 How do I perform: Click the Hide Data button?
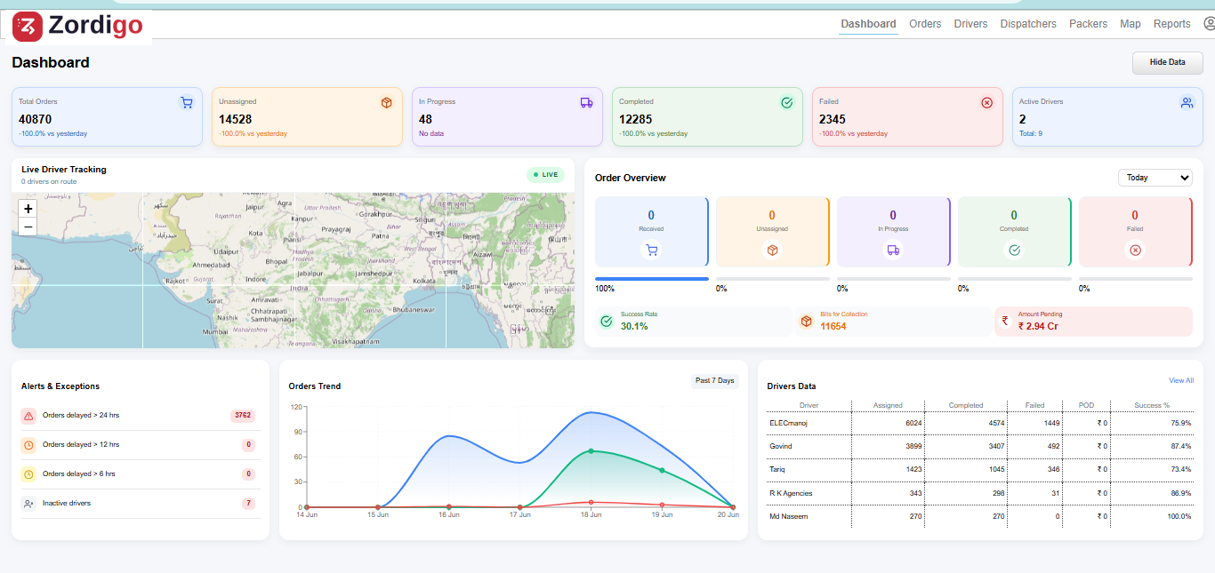(1167, 63)
